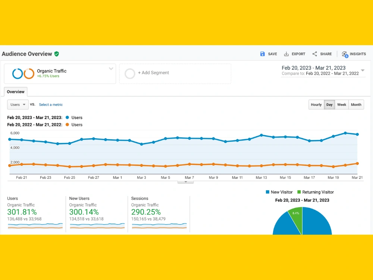Click the Feb 25 orange data point
Viewport: 373px width, 280px height.
pyautogui.click(x=70, y=167)
